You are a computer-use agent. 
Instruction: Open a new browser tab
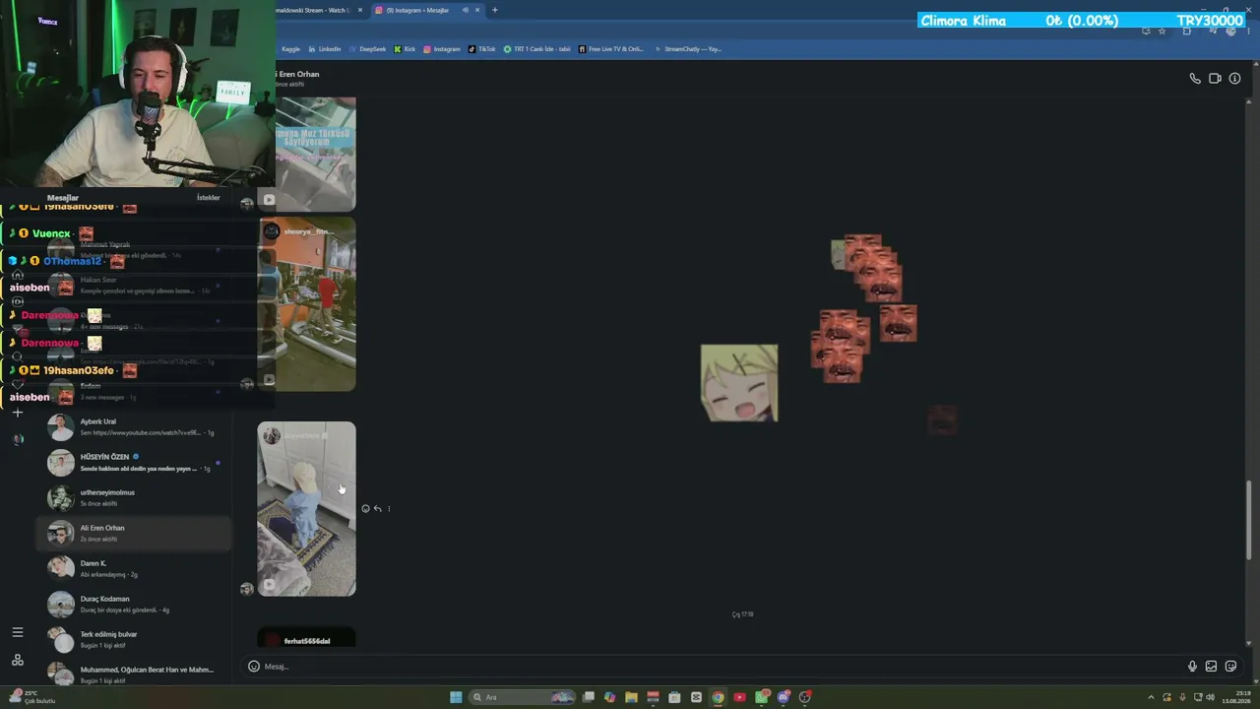tap(494, 10)
